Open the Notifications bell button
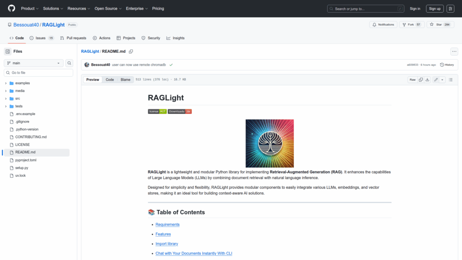Screen dimensions: 462x260 pyautogui.click(x=383, y=24)
